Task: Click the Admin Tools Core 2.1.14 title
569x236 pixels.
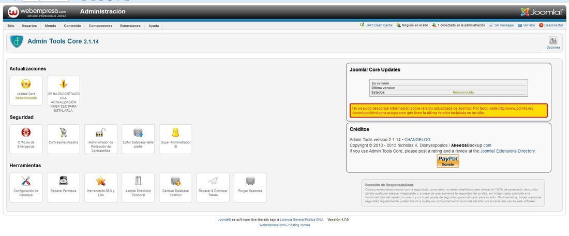Action: coord(63,41)
